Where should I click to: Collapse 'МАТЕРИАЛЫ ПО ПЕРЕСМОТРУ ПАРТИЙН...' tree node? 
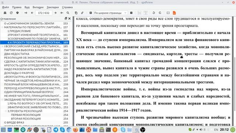coord(2,27)
